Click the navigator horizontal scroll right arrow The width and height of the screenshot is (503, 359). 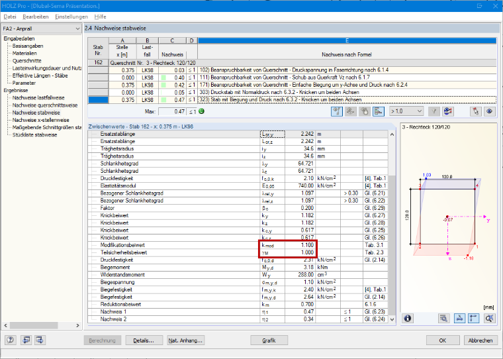click(x=77, y=325)
